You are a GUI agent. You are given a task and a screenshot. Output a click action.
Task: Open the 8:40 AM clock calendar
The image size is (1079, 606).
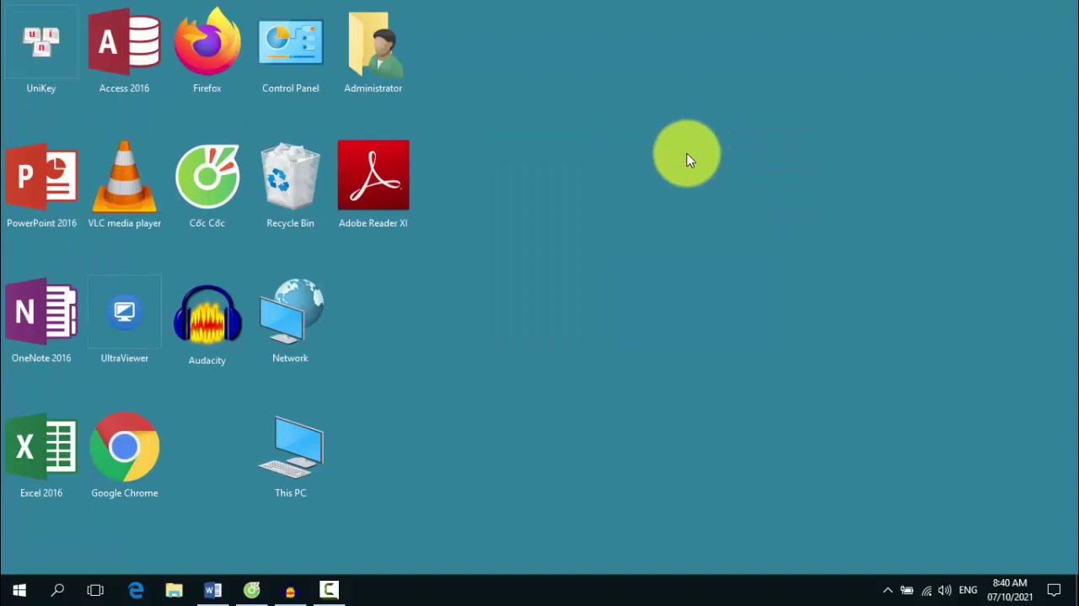click(1010, 590)
